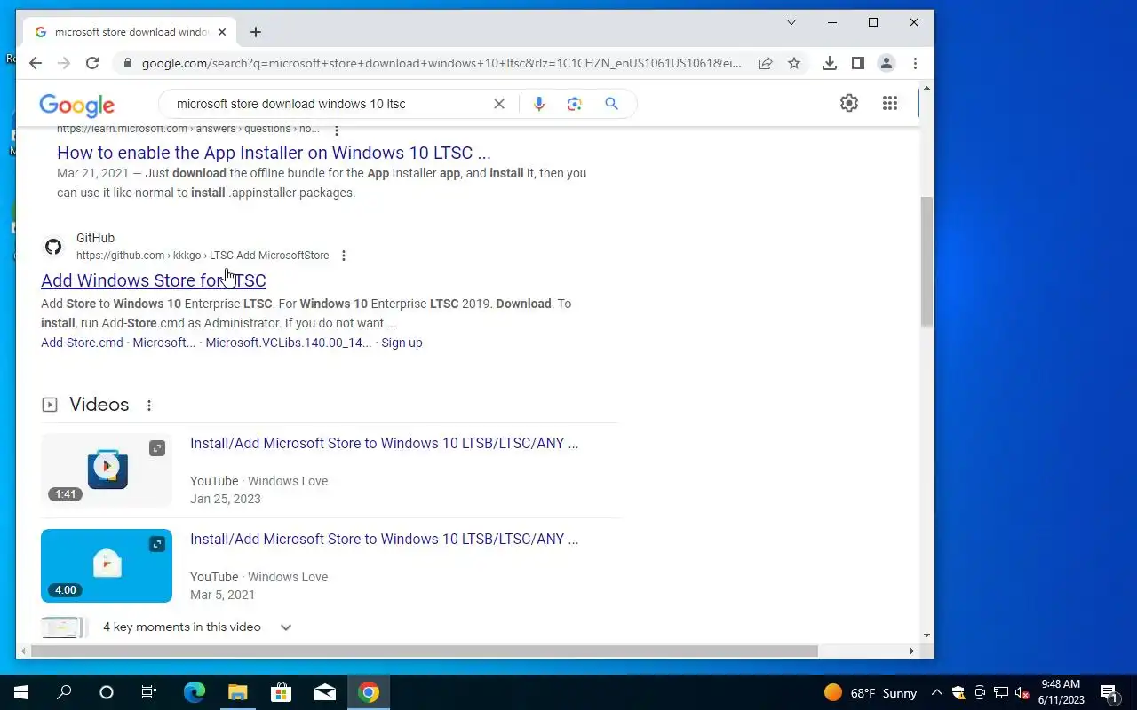This screenshot has width=1137, height=710.
Task: Open notification center icon
Action: point(1109,693)
